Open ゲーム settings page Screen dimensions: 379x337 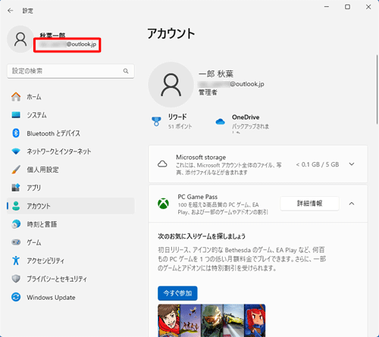(70, 242)
